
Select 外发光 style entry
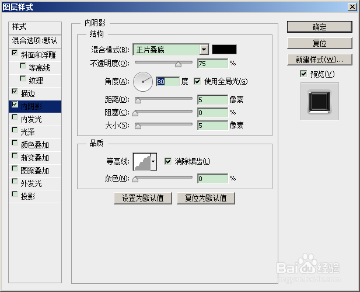pyautogui.click(x=35, y=183)
